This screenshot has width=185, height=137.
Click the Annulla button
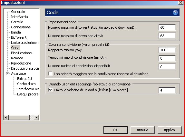(x=142, y=130)
